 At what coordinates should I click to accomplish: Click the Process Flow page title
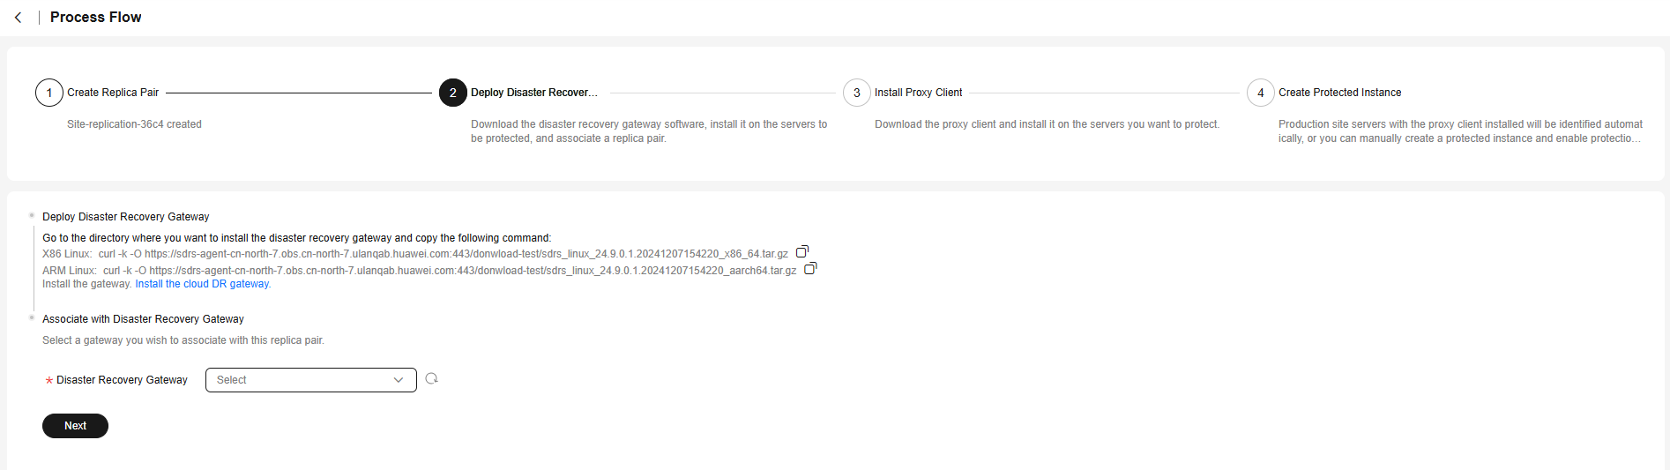pos(95,18)
